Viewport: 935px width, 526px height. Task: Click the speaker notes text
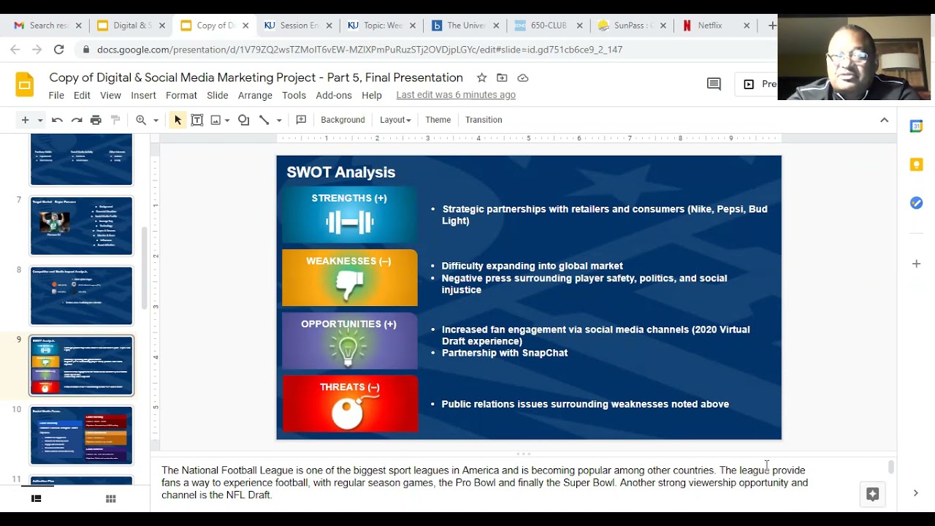[x=485, y=482]
